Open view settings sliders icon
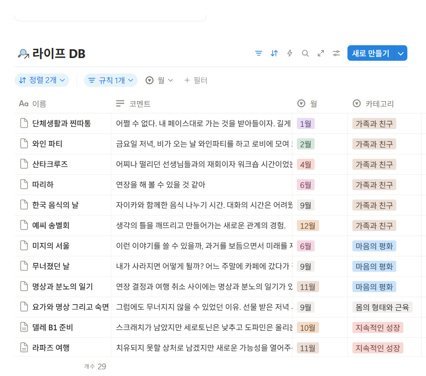 (336, 53)
